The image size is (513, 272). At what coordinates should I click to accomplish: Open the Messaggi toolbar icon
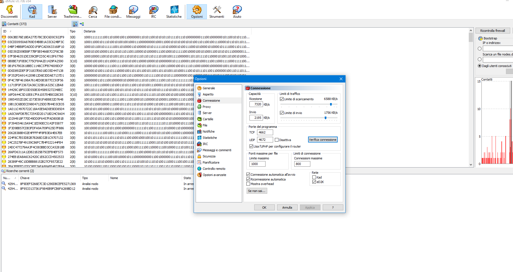(x=133, y=12)
